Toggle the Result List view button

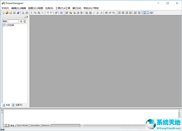(151, 13)
